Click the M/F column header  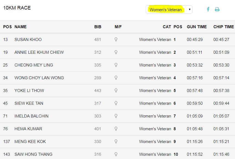pos(118,27)
